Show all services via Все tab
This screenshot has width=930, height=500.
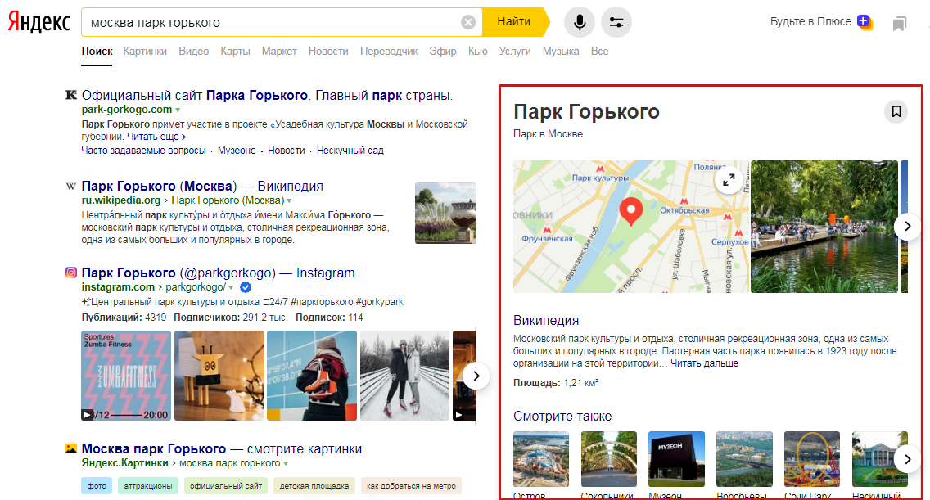(x=599, y=51)
